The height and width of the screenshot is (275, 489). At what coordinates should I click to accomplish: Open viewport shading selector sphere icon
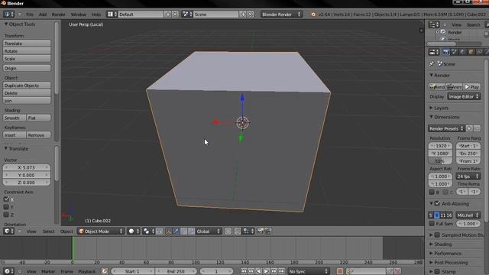[134, 231]
